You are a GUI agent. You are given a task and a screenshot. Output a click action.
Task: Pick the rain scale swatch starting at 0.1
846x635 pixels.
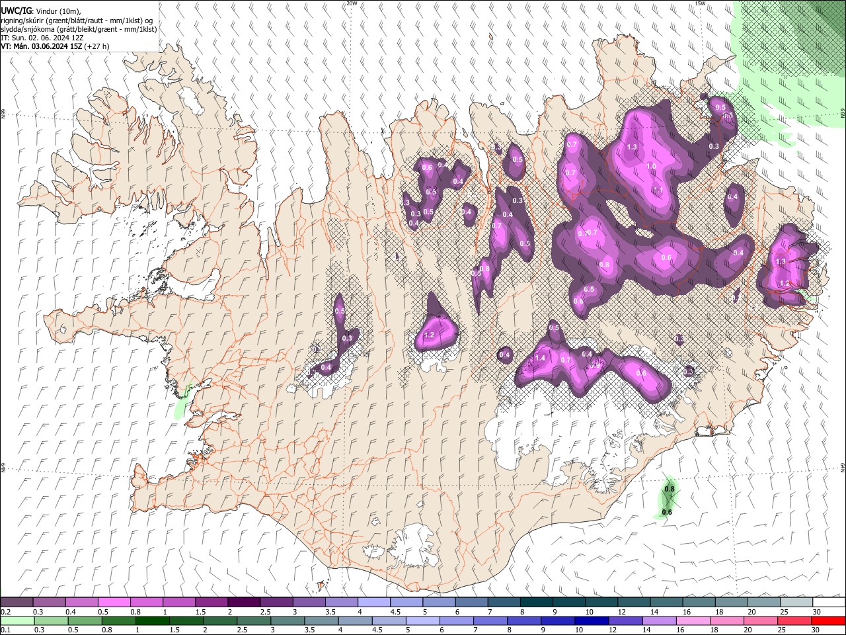[17, 620]
